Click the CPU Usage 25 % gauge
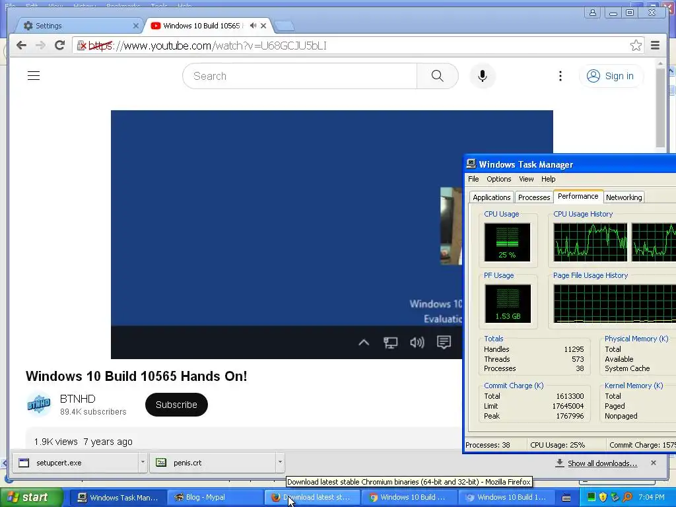The width and height of the screenshot is (676, 507). (507, 242)
